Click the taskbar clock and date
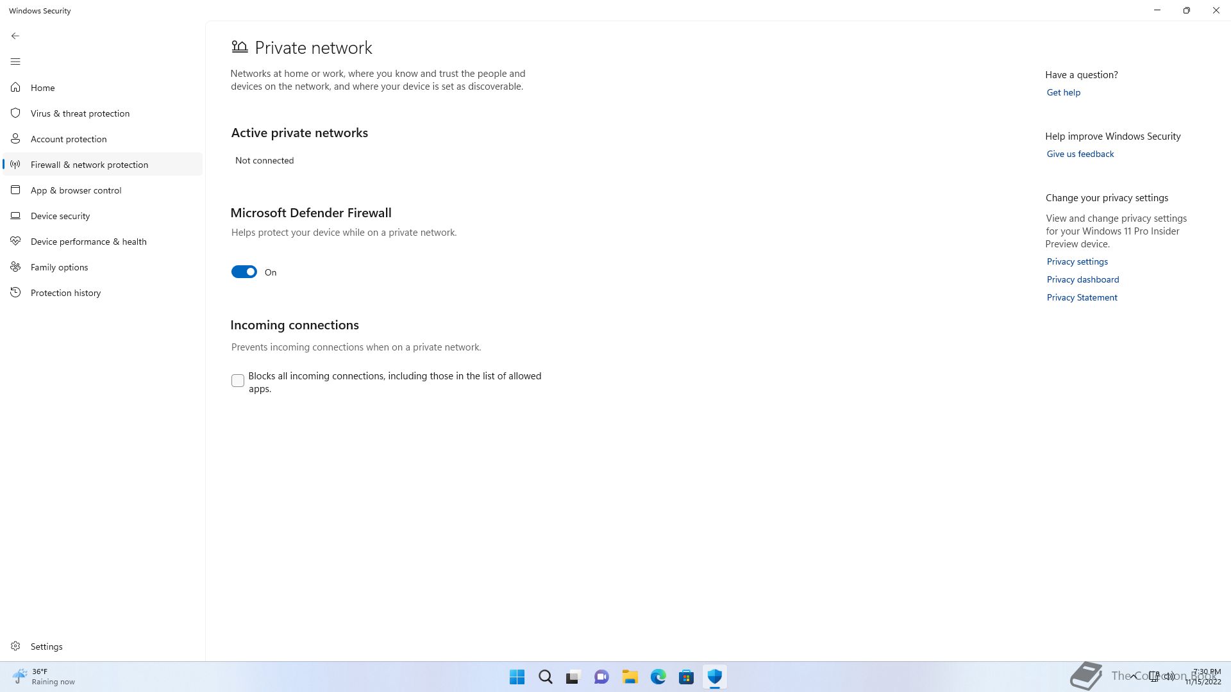The height and width of the screenshot is (692, 1231). 1204,677
